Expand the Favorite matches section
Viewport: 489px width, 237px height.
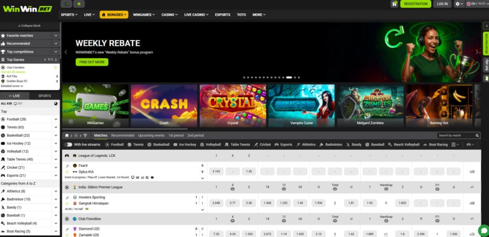[56, 35]
